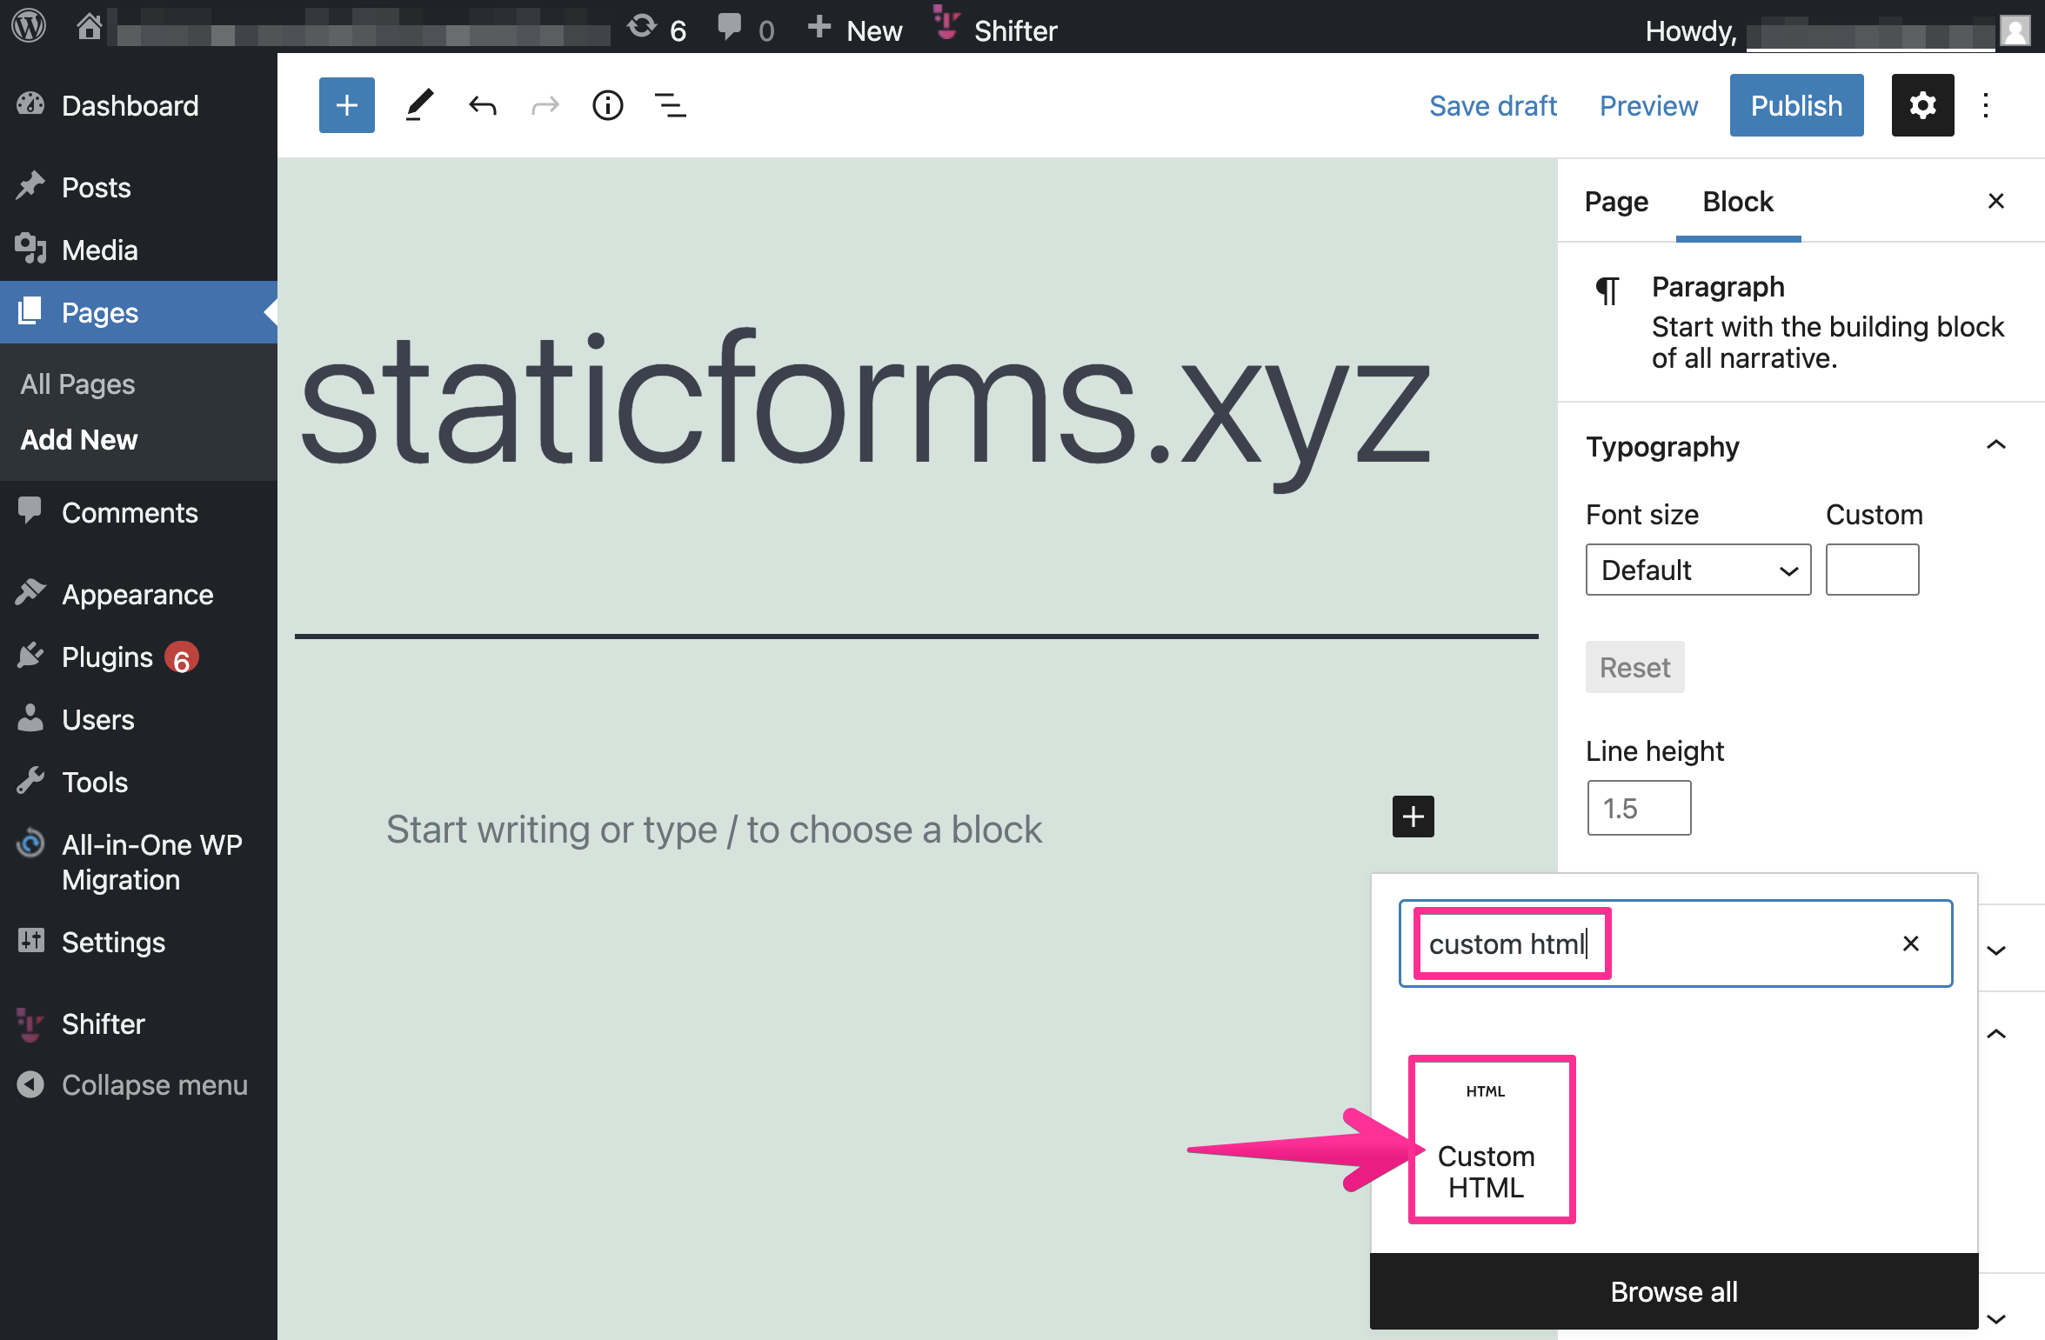Open the list view outline
The height and width of the screenshot is (1340, 2045).
[670, 106]
